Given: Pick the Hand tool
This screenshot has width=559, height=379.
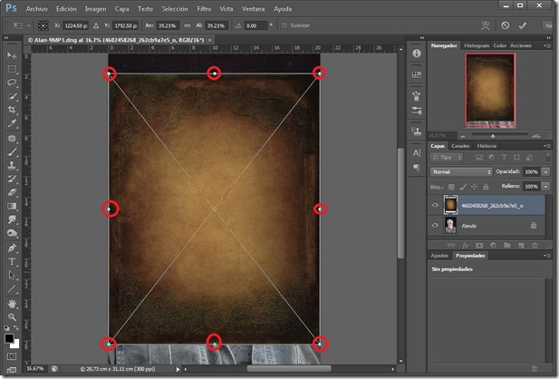Looking at the screenshot, I should point(13,303).
